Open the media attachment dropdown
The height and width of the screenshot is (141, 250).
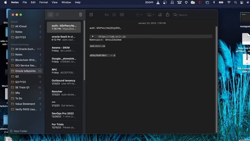tap(150, 15)
